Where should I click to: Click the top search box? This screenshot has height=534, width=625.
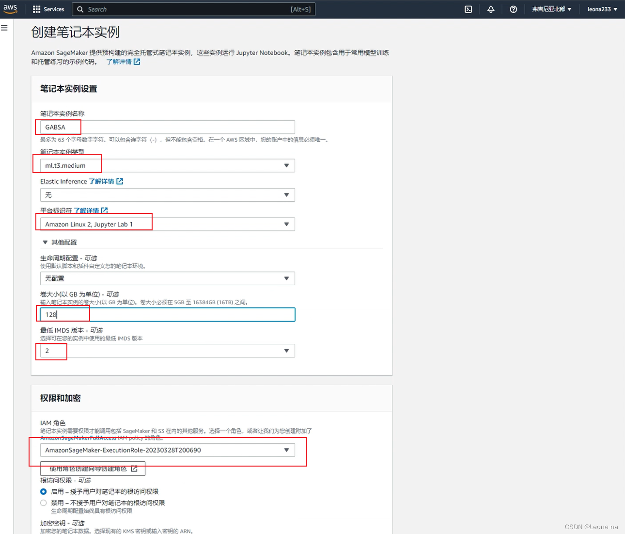click(x=194, y=9)
